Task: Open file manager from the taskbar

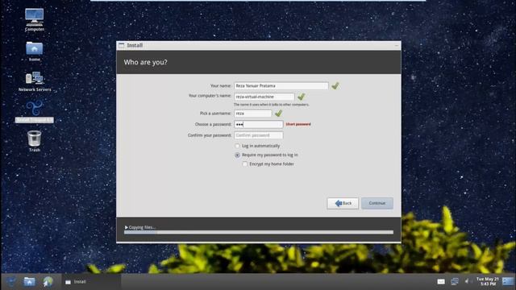Action: coord(29,281)
